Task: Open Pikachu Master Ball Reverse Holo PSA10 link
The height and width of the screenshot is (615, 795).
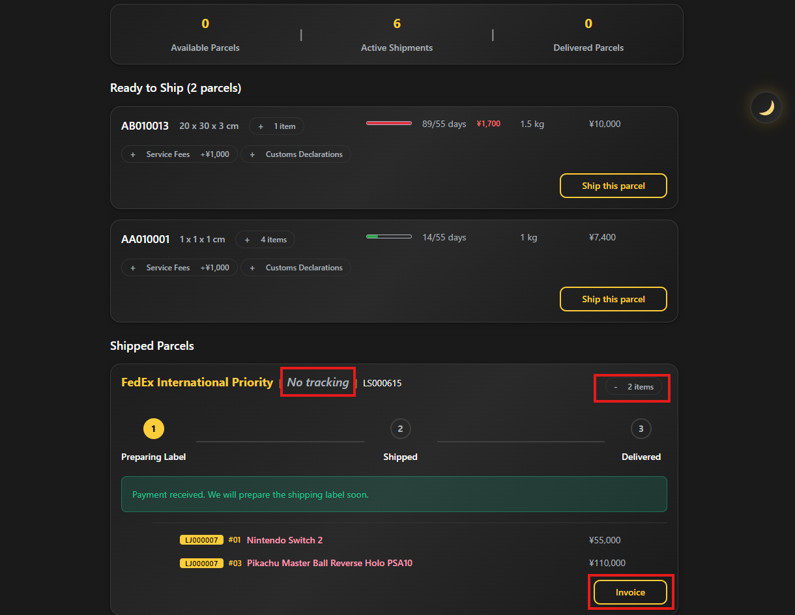Action: 330,563
